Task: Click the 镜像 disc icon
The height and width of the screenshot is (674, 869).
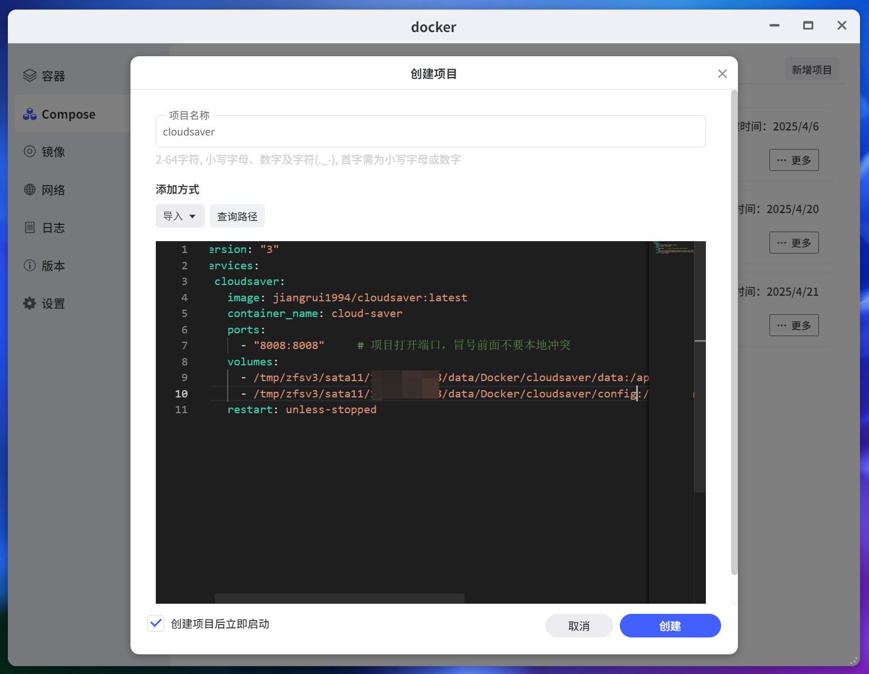Action: [30, 151]
